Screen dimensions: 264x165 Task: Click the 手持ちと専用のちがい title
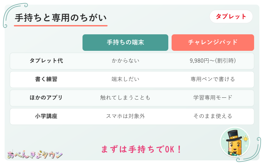tap(61, 18)
